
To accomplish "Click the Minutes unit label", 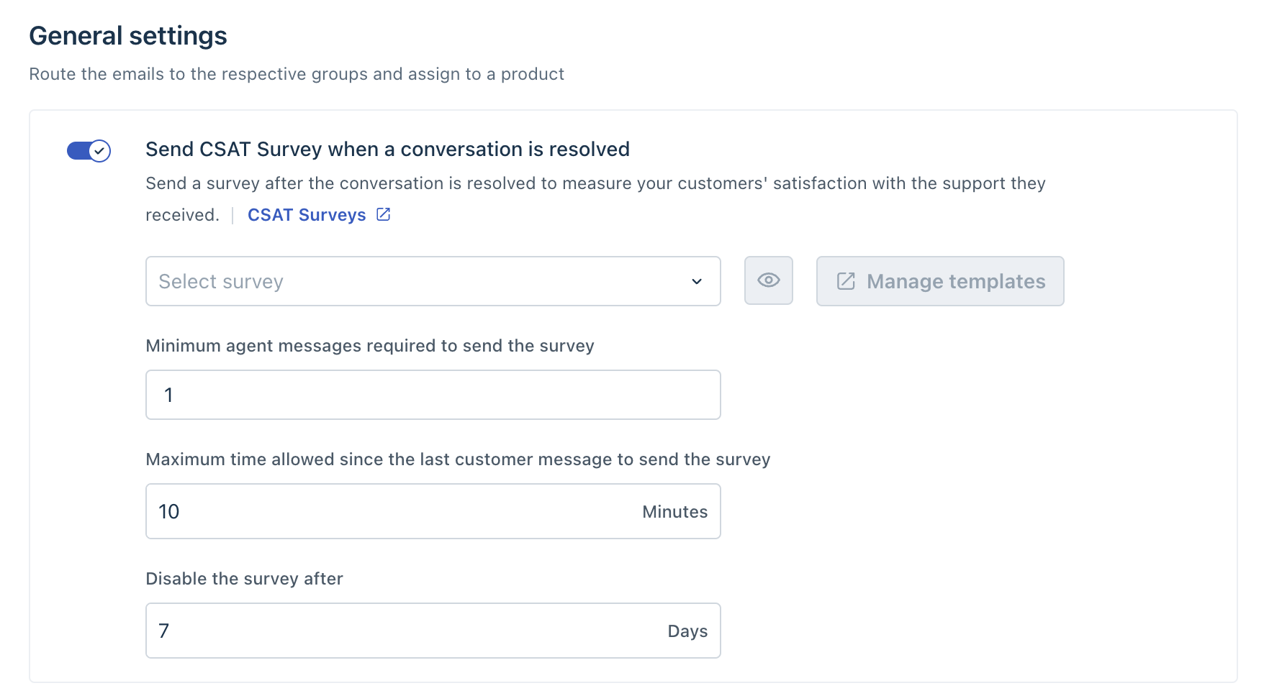I will [x=674, y=512].
